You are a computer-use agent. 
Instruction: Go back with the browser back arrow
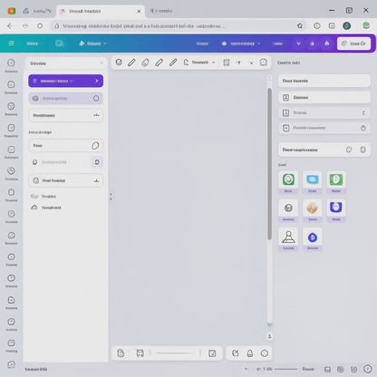10,26
